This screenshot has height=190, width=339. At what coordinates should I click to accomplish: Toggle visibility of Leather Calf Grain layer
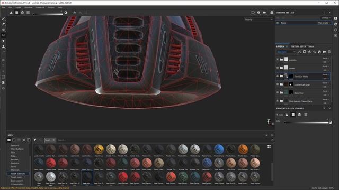point(278,84)
